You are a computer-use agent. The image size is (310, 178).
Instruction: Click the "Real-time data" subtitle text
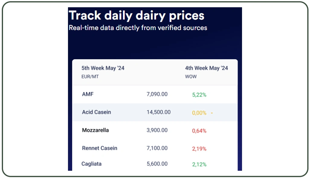[138, 28]
